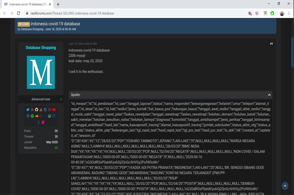Go forward with the browser arrow
The width and height of the screenshot is (294, 195).
(11, 13)
